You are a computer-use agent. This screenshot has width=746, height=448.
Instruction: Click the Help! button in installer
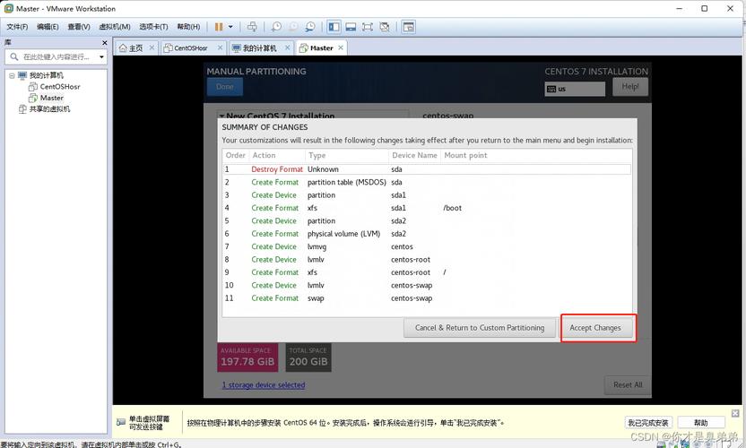[630, 87]
